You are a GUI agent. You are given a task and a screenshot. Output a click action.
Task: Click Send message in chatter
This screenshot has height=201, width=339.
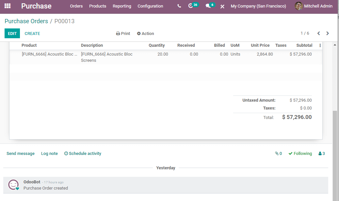coord(21,153)
